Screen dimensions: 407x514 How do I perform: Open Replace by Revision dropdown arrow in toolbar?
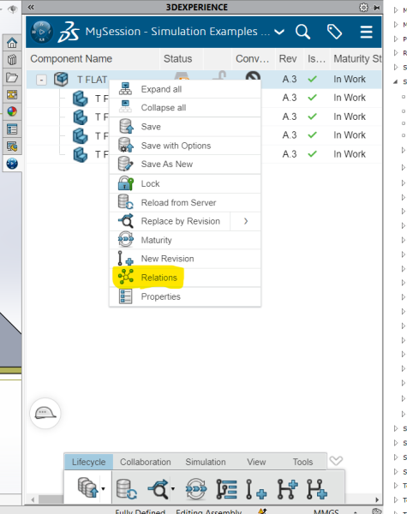pyautogui.click(x=173, y=489)
